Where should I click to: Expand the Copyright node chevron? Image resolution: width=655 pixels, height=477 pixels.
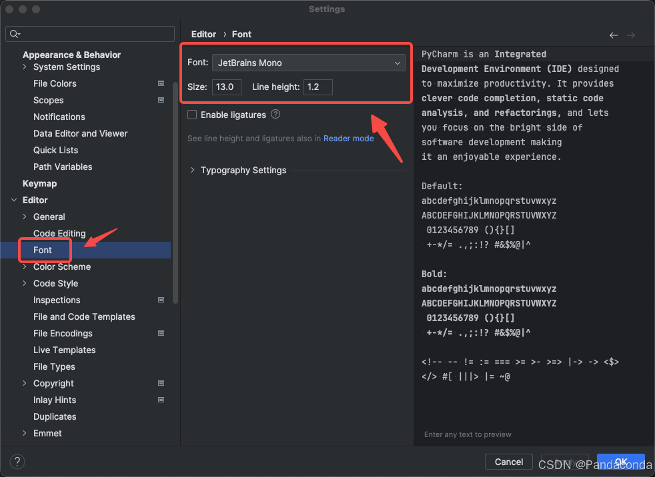pos(24,383)
